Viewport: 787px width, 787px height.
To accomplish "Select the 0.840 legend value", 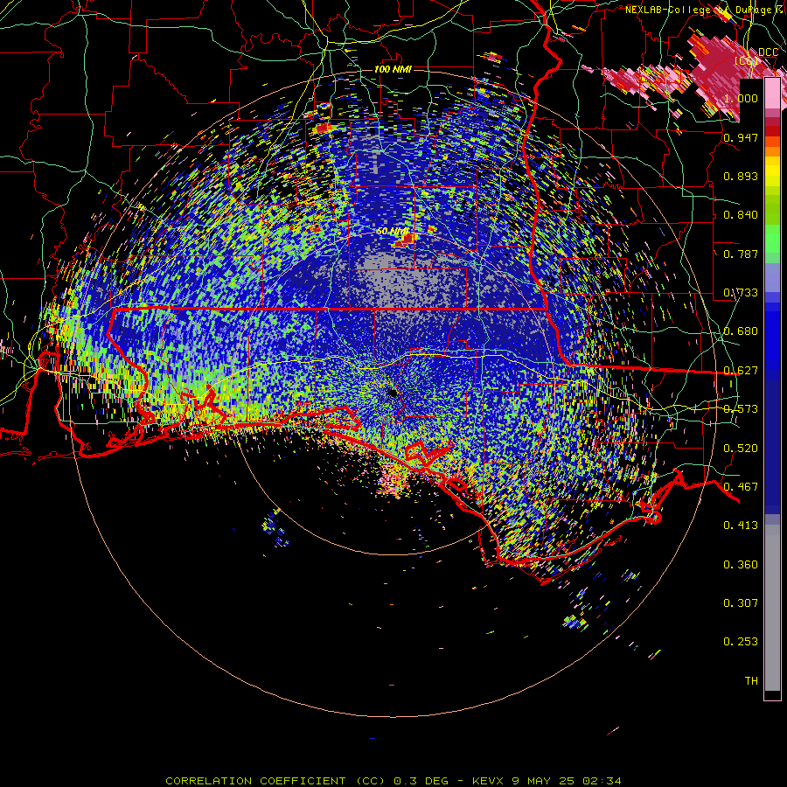I will pyautogui.click(x=741, y=215).
